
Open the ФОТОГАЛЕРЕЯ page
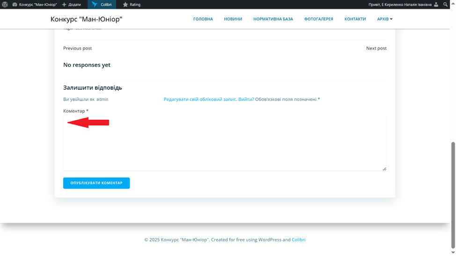pos(318,19)
